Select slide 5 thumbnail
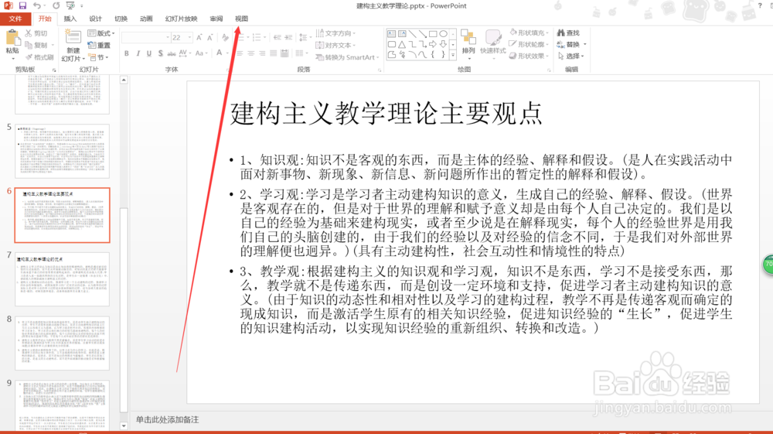This screenshot has height=434, width=773. [62, 151]
